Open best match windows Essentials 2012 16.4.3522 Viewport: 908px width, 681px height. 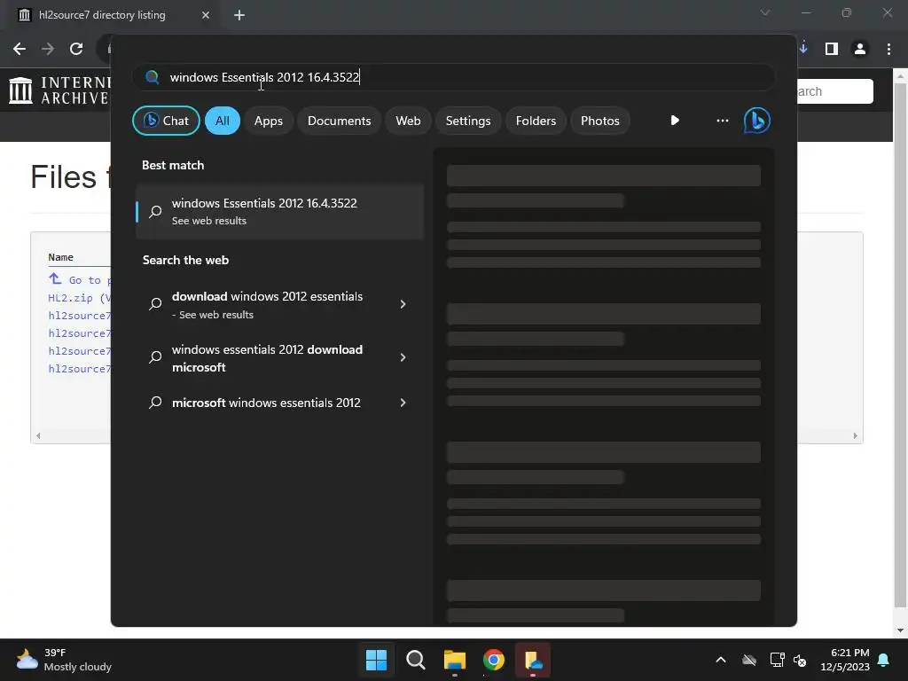point(279,211)
